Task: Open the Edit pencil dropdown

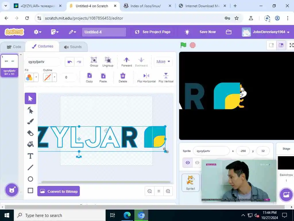Action: pyautogui.click(x=72, y=32)
